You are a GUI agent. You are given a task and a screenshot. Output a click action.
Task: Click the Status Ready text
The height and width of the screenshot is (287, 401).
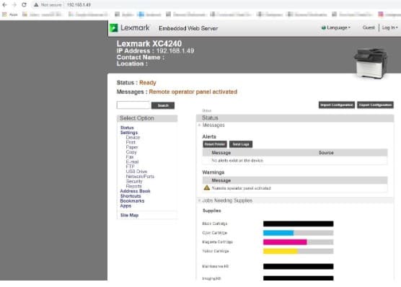[x=136, y=83]
